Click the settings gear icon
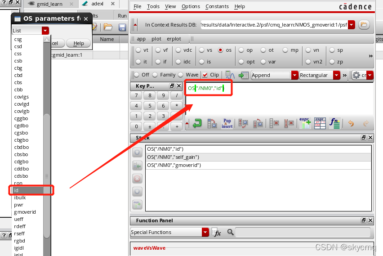 click(x=356, y=75)
